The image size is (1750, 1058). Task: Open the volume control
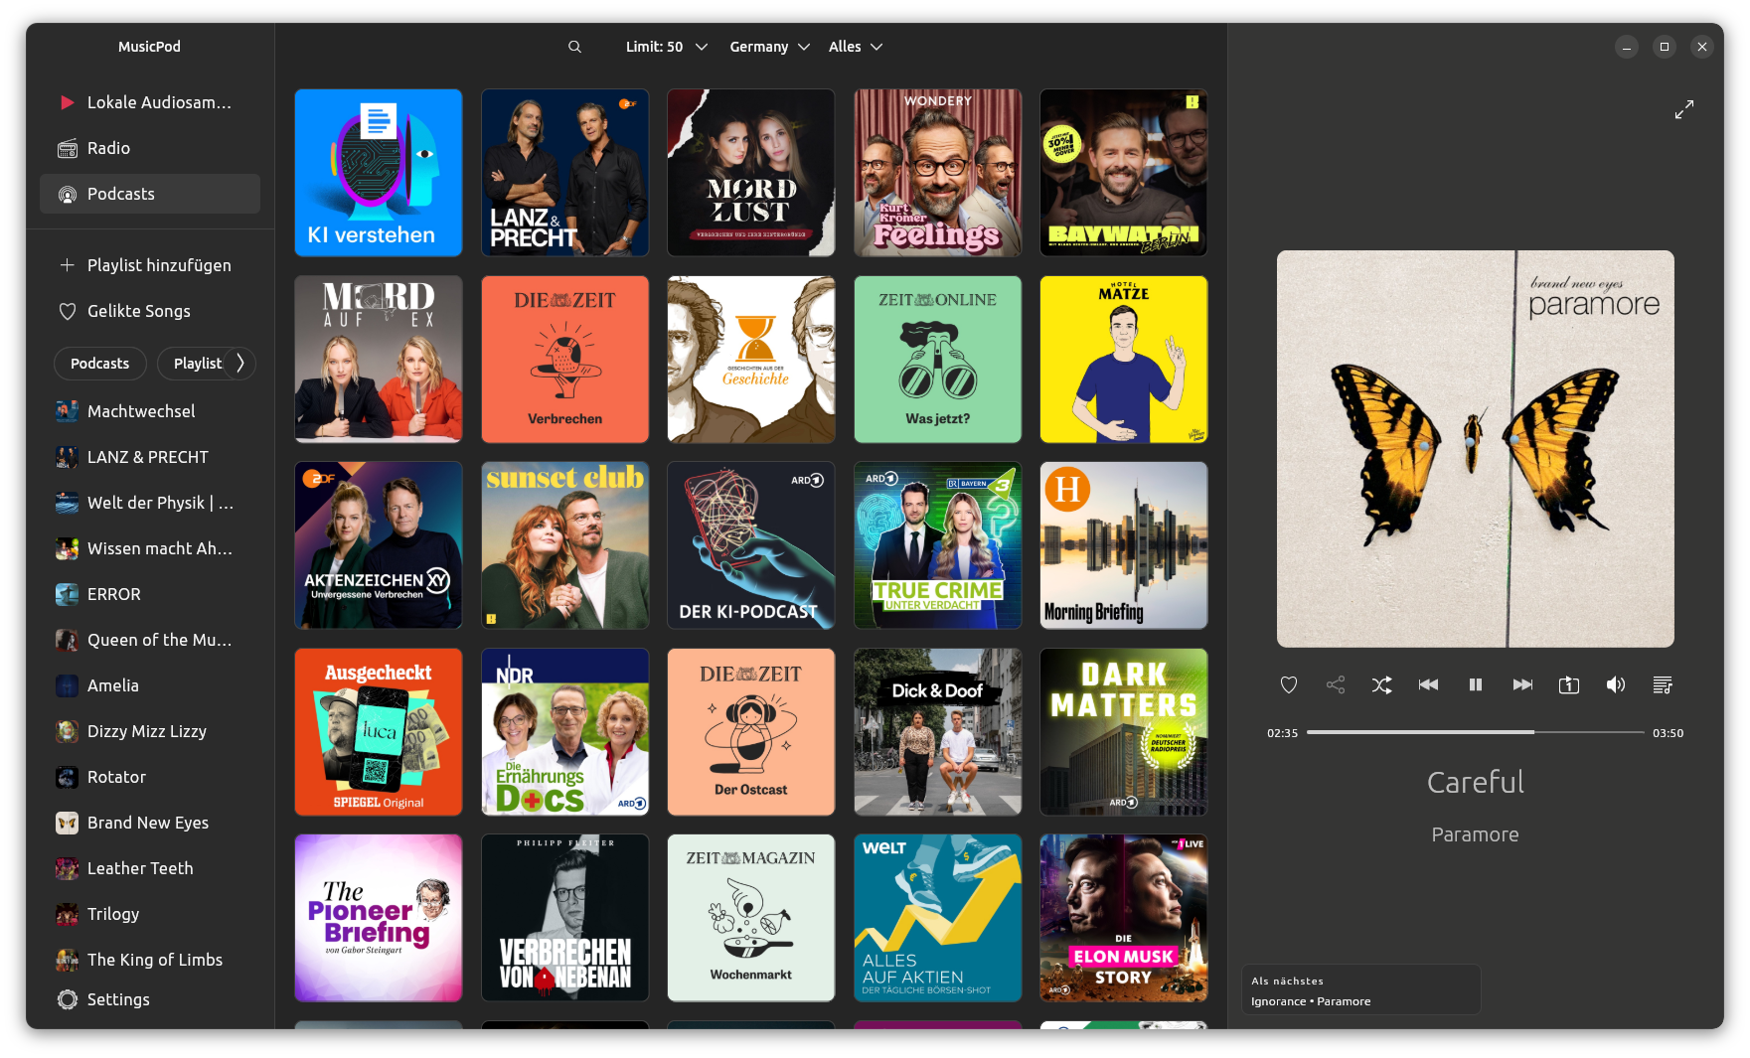[1616, 684]
